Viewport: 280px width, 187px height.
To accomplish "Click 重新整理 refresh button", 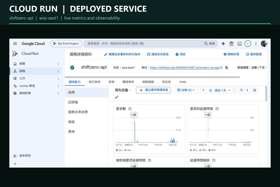I will [254, 54].
